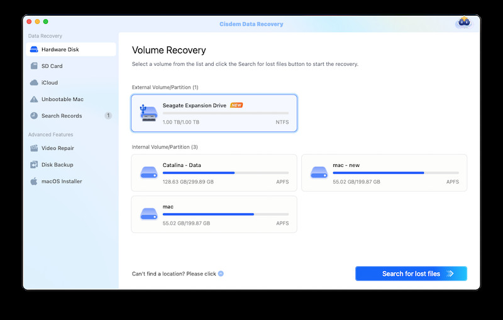Click the Disk Backup icon
Image resolution: width=503 pixels, height=320 pixels.
[34, 164]
